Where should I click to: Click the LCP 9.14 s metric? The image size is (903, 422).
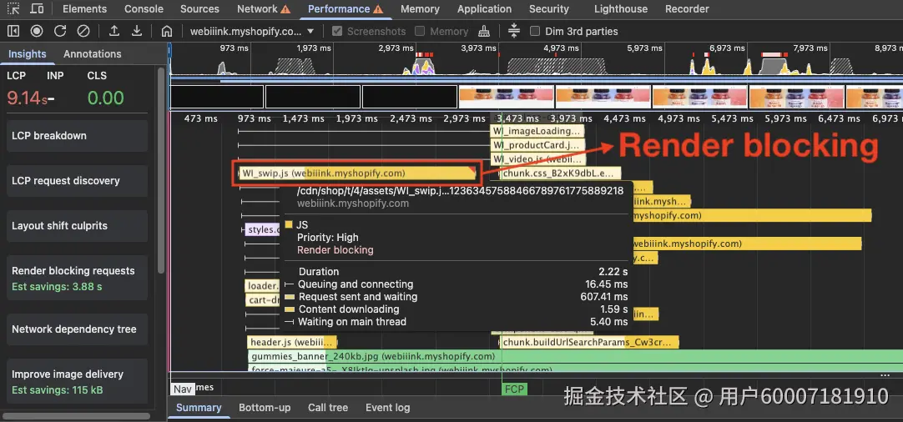(x=27, y=98)
